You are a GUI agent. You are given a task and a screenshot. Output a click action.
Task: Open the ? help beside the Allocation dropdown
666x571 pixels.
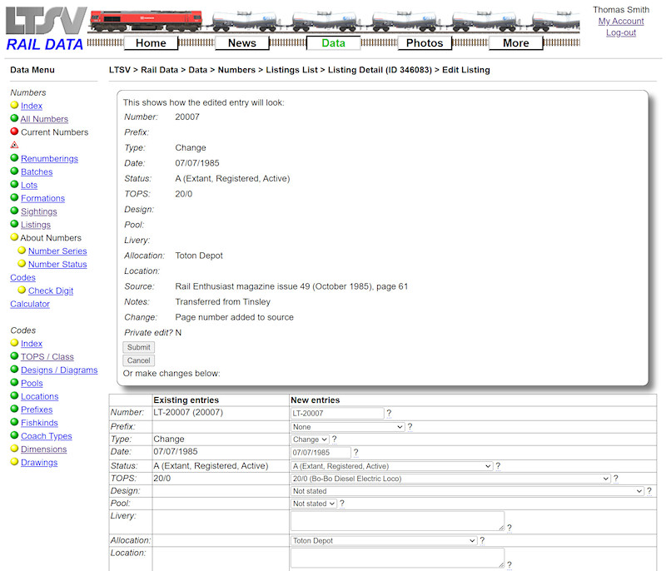pos(481,539)
